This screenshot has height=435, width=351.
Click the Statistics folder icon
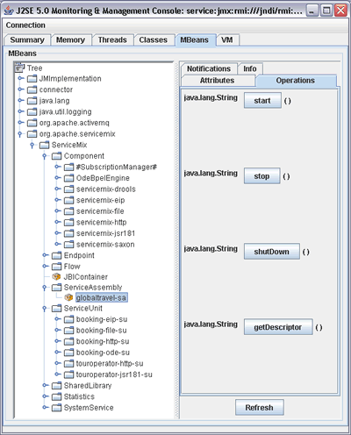tap(57, 396)
